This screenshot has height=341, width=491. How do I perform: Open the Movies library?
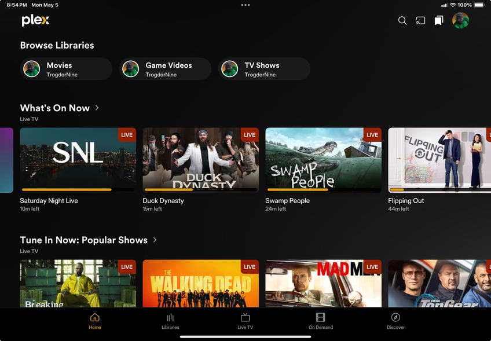(66, 68)
